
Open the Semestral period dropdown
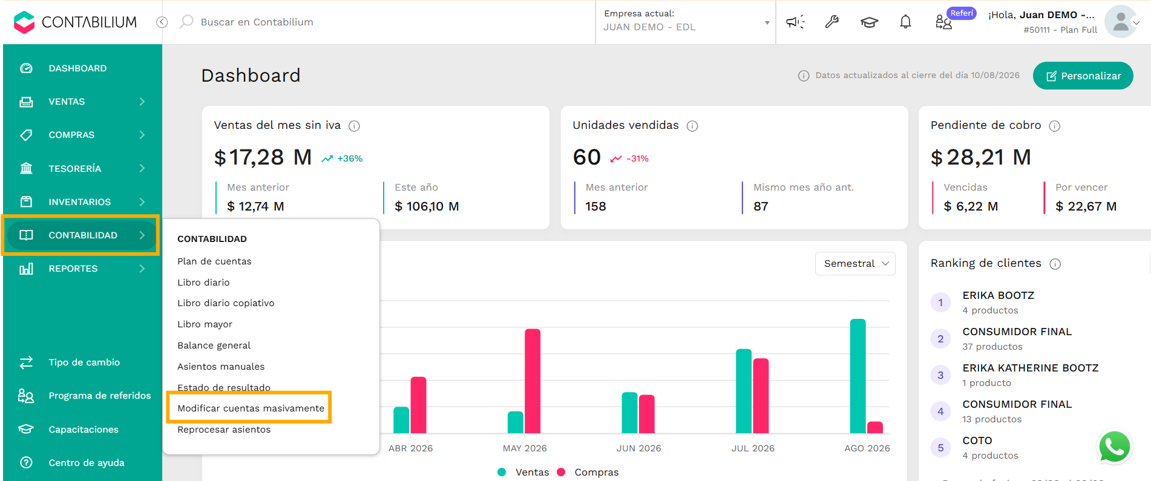855,263
